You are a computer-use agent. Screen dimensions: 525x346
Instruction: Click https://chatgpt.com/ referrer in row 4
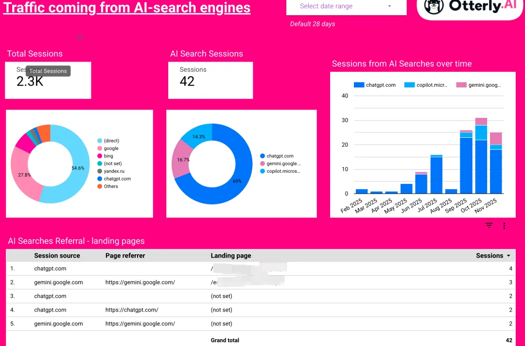132,310
